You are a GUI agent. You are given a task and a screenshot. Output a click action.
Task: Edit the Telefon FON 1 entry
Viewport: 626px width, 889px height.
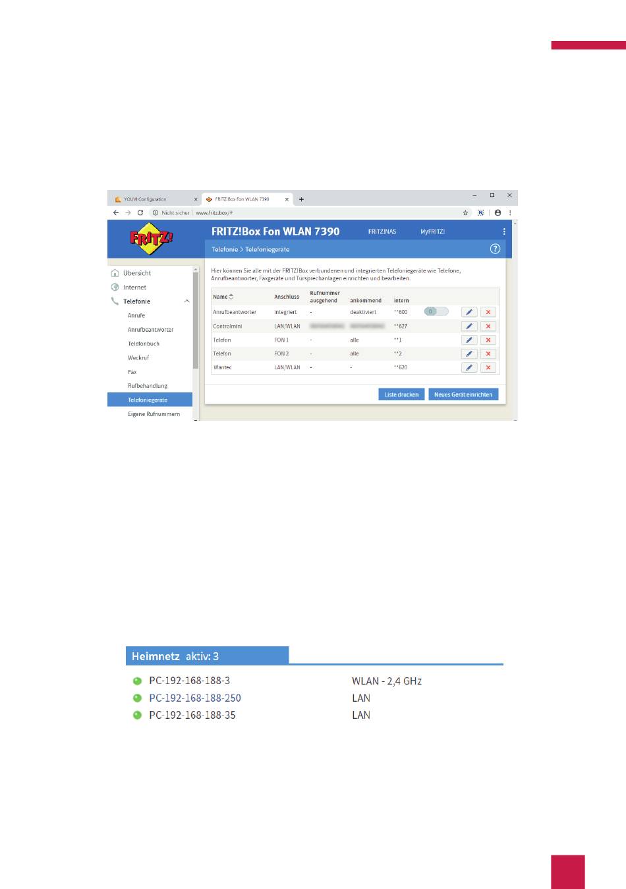pos(469,340)
